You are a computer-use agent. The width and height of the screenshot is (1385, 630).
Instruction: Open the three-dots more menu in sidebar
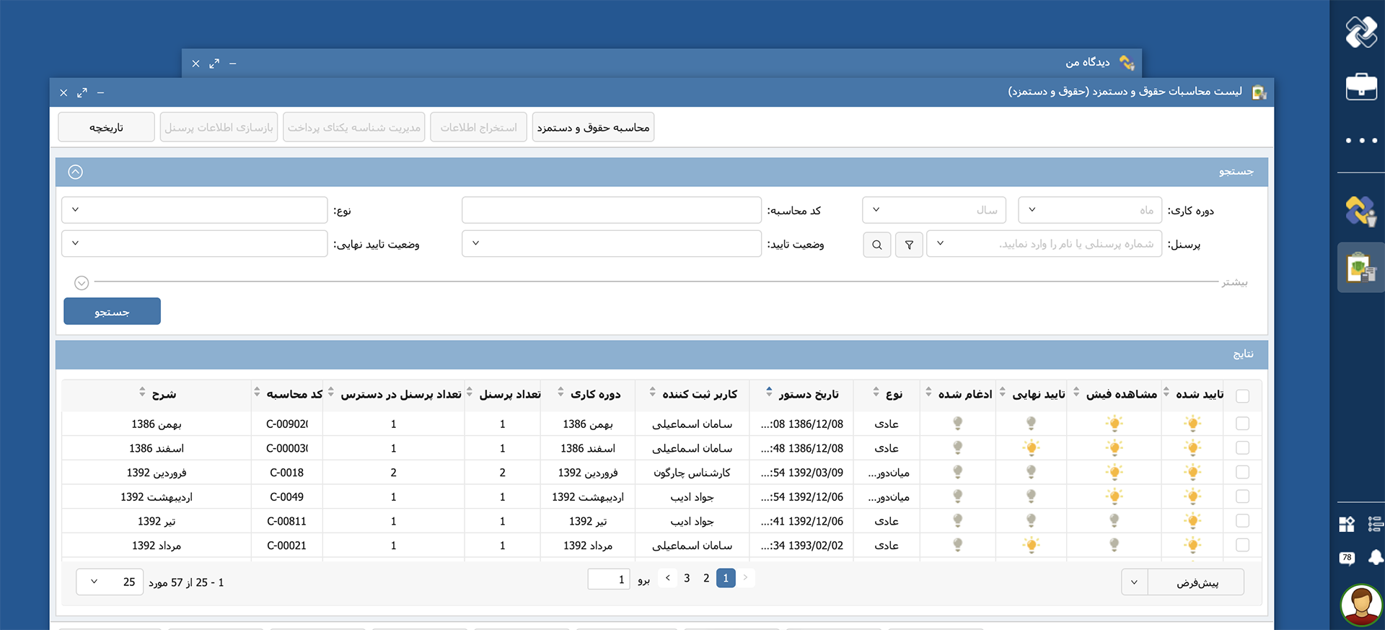(x=1360, y=141)
